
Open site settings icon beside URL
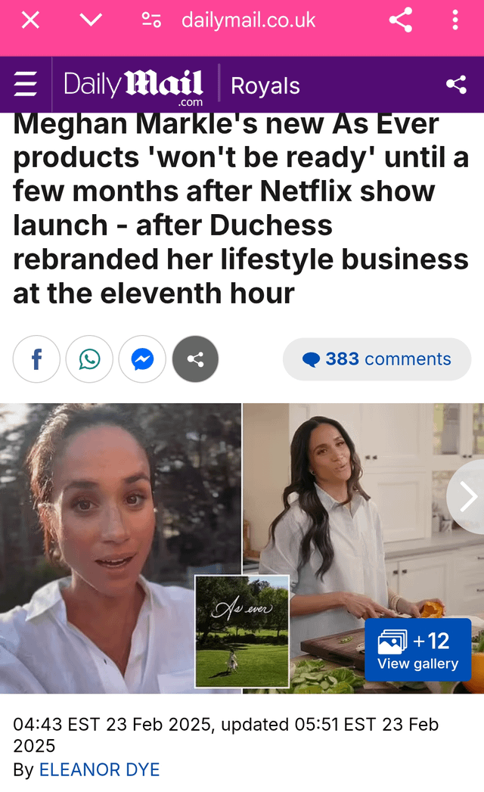[151, 20]
